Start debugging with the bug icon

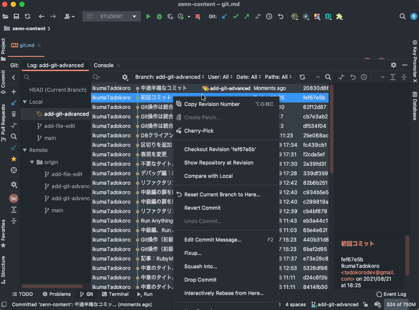coord(159,16)
